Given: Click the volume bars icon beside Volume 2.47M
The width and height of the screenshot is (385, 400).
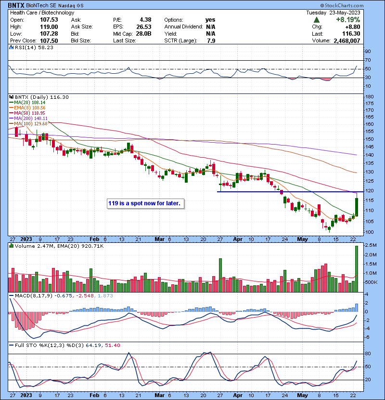Looking at the screenshot, I should (x=11, y=246).
